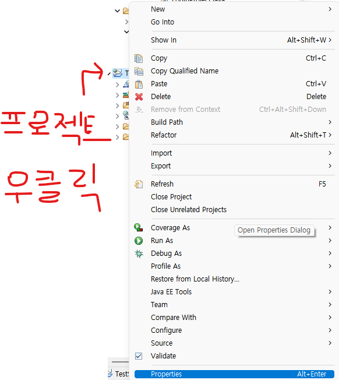The image size is (339, 380).
Task: Click the Debug As menu label
Action: click(166, 254)
